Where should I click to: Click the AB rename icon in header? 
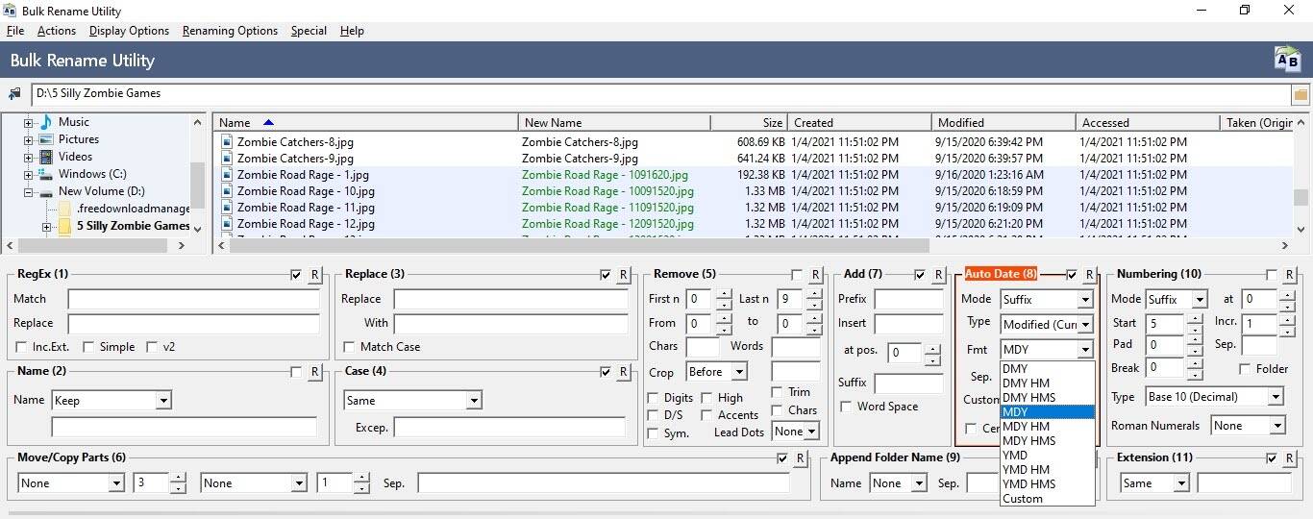1287,60
